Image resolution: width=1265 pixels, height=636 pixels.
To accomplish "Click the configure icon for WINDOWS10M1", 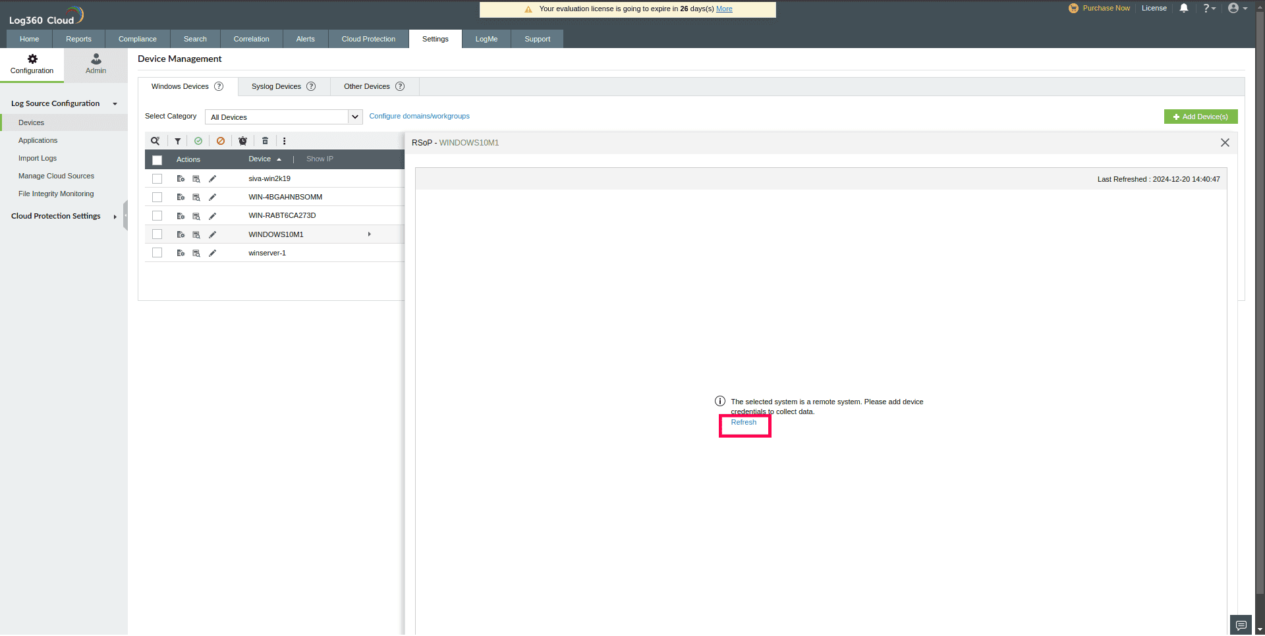I will point(181,234).
